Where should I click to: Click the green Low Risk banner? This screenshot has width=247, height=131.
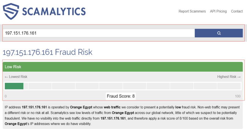(x=123, y=67)
